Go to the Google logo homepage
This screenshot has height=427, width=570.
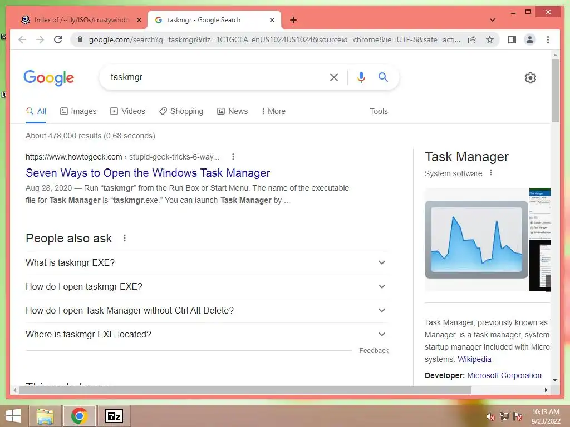click(x=49, y=78)
